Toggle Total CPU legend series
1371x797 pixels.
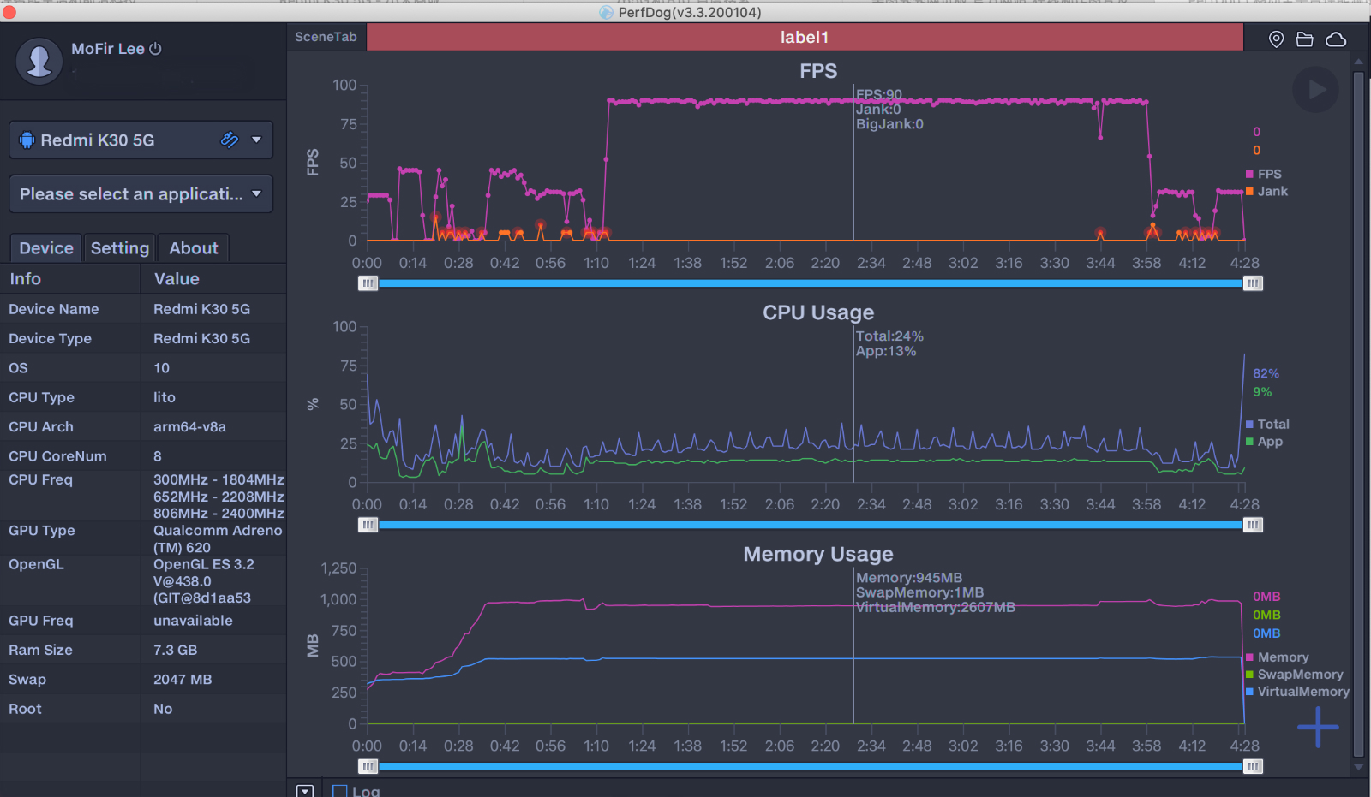[1267, 424]
